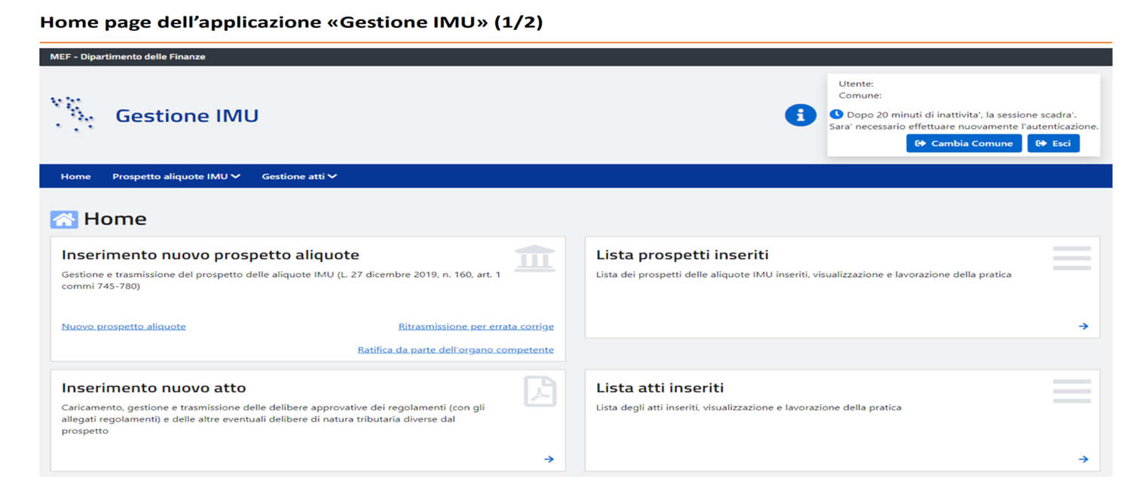The height and width of the screenshot is (484, 1139).
Task: Expand the Prospetto aliquote IMU menu
Action: (176, 176)
